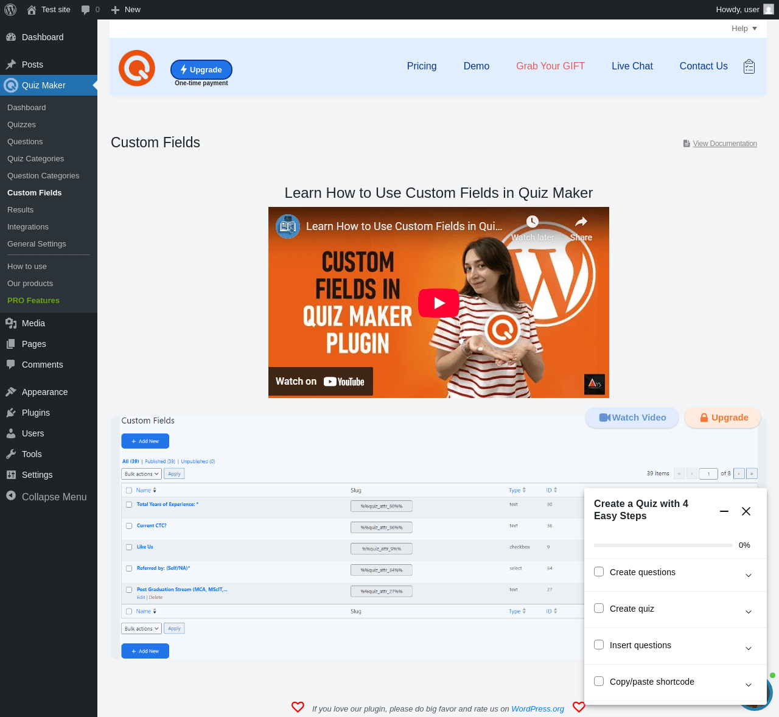The height and width of the screenshot is (717, 779).
Task: Open Results submenu item
Action: (x=49, y=210)
